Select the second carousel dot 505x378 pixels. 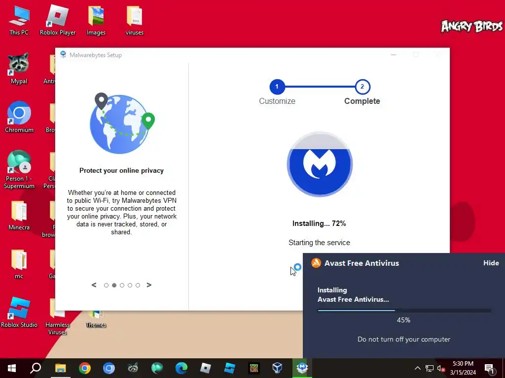pyautogui.click(x=114, y=285)
